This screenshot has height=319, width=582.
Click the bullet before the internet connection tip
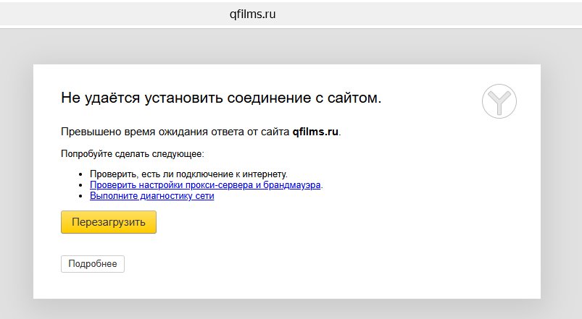80,174
